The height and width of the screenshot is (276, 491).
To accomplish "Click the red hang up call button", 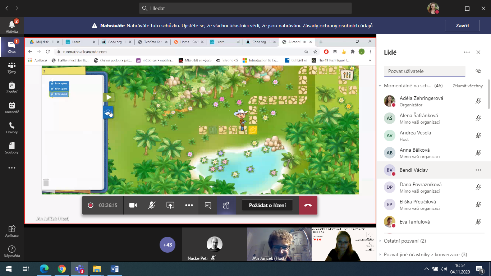I will pyautogui.click(x=308, y=205).
